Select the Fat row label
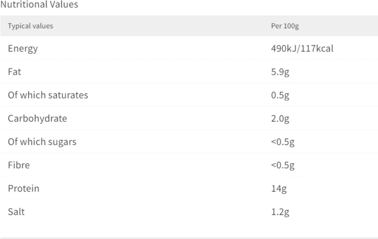The image size is (378, 239). coord(14,72)
